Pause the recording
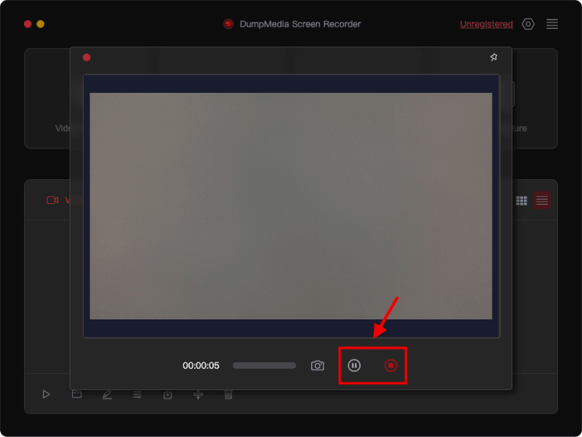Viewport: 582px width, 437px height. click(x=354, y=366)
